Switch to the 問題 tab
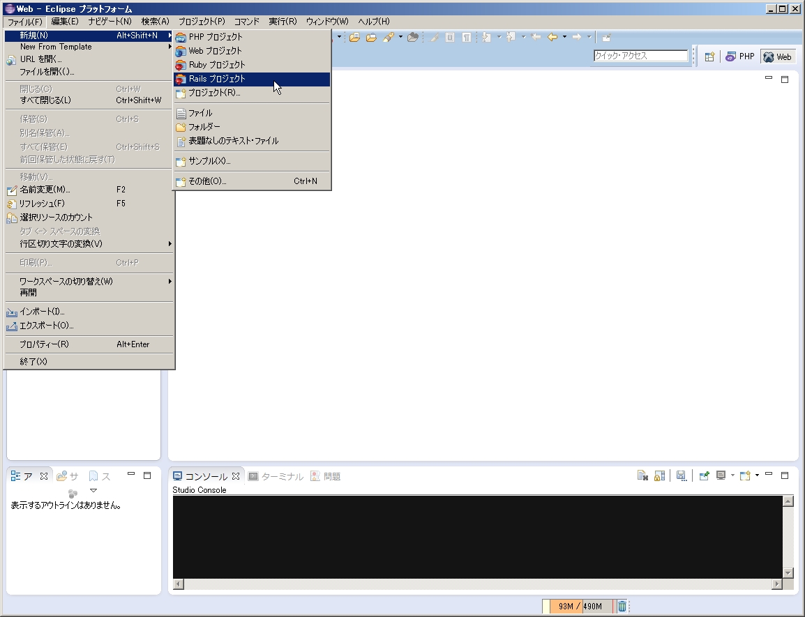The image size is (805, 617). click(x=326, y=476)
